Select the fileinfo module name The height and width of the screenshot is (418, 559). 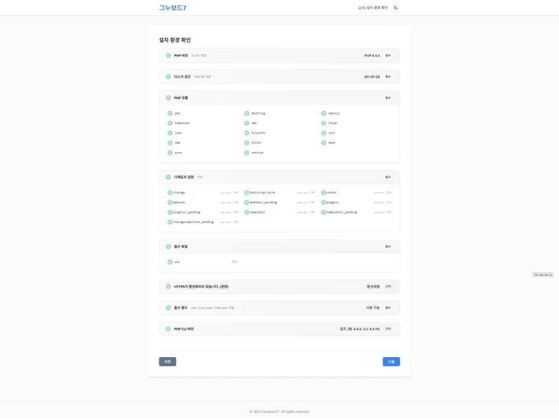click(258, 133)
